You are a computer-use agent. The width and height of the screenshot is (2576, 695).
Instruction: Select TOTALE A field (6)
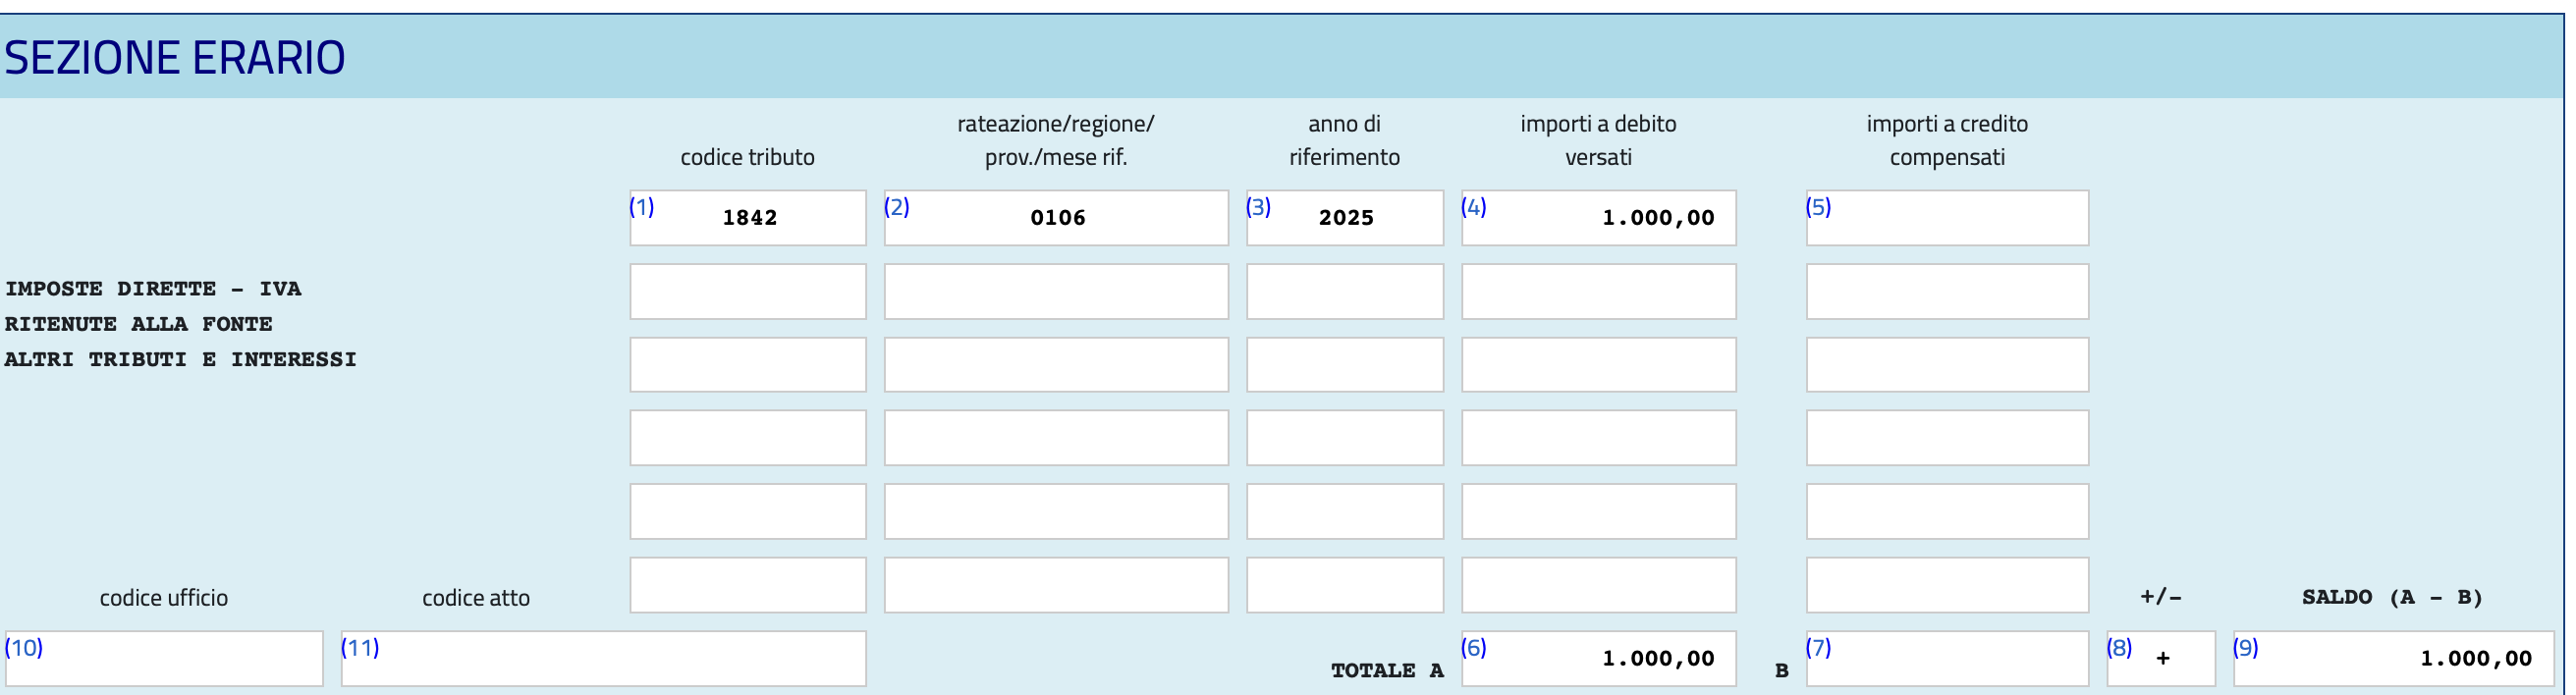1599,658
